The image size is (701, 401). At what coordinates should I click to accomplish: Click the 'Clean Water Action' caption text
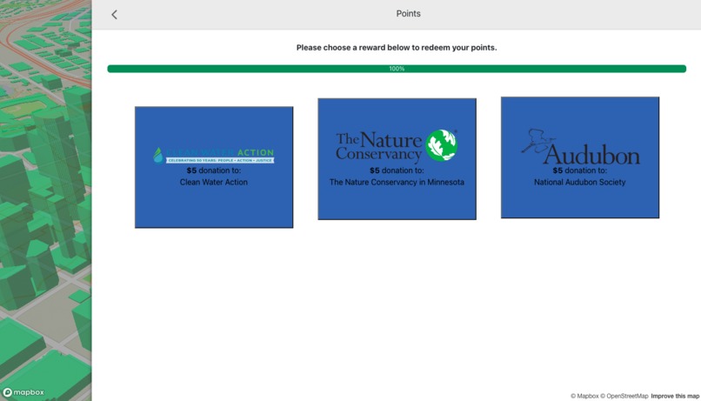point(214,182)
